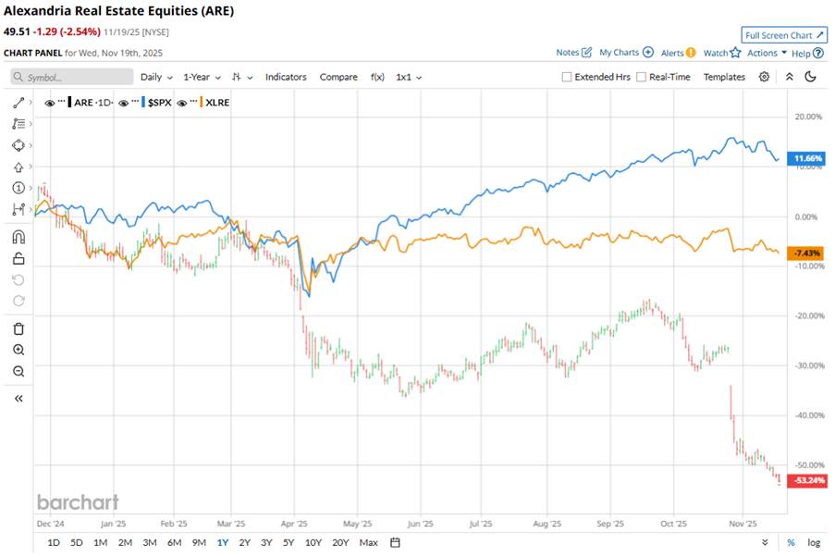Click the Full Screen Chart button
The image size is (835, 557).
784,35
